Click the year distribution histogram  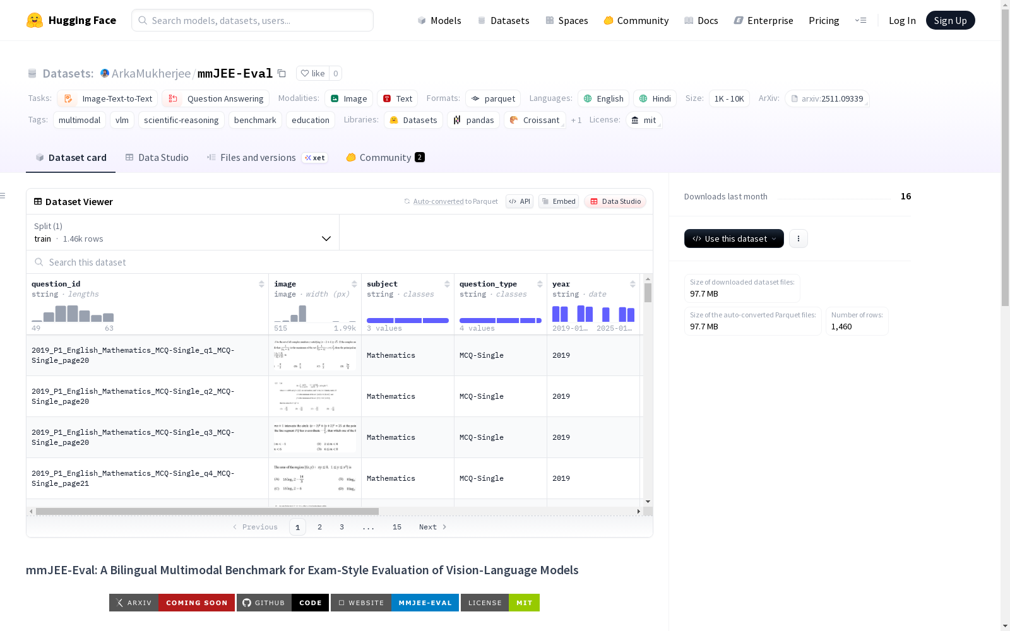[593, 314]
